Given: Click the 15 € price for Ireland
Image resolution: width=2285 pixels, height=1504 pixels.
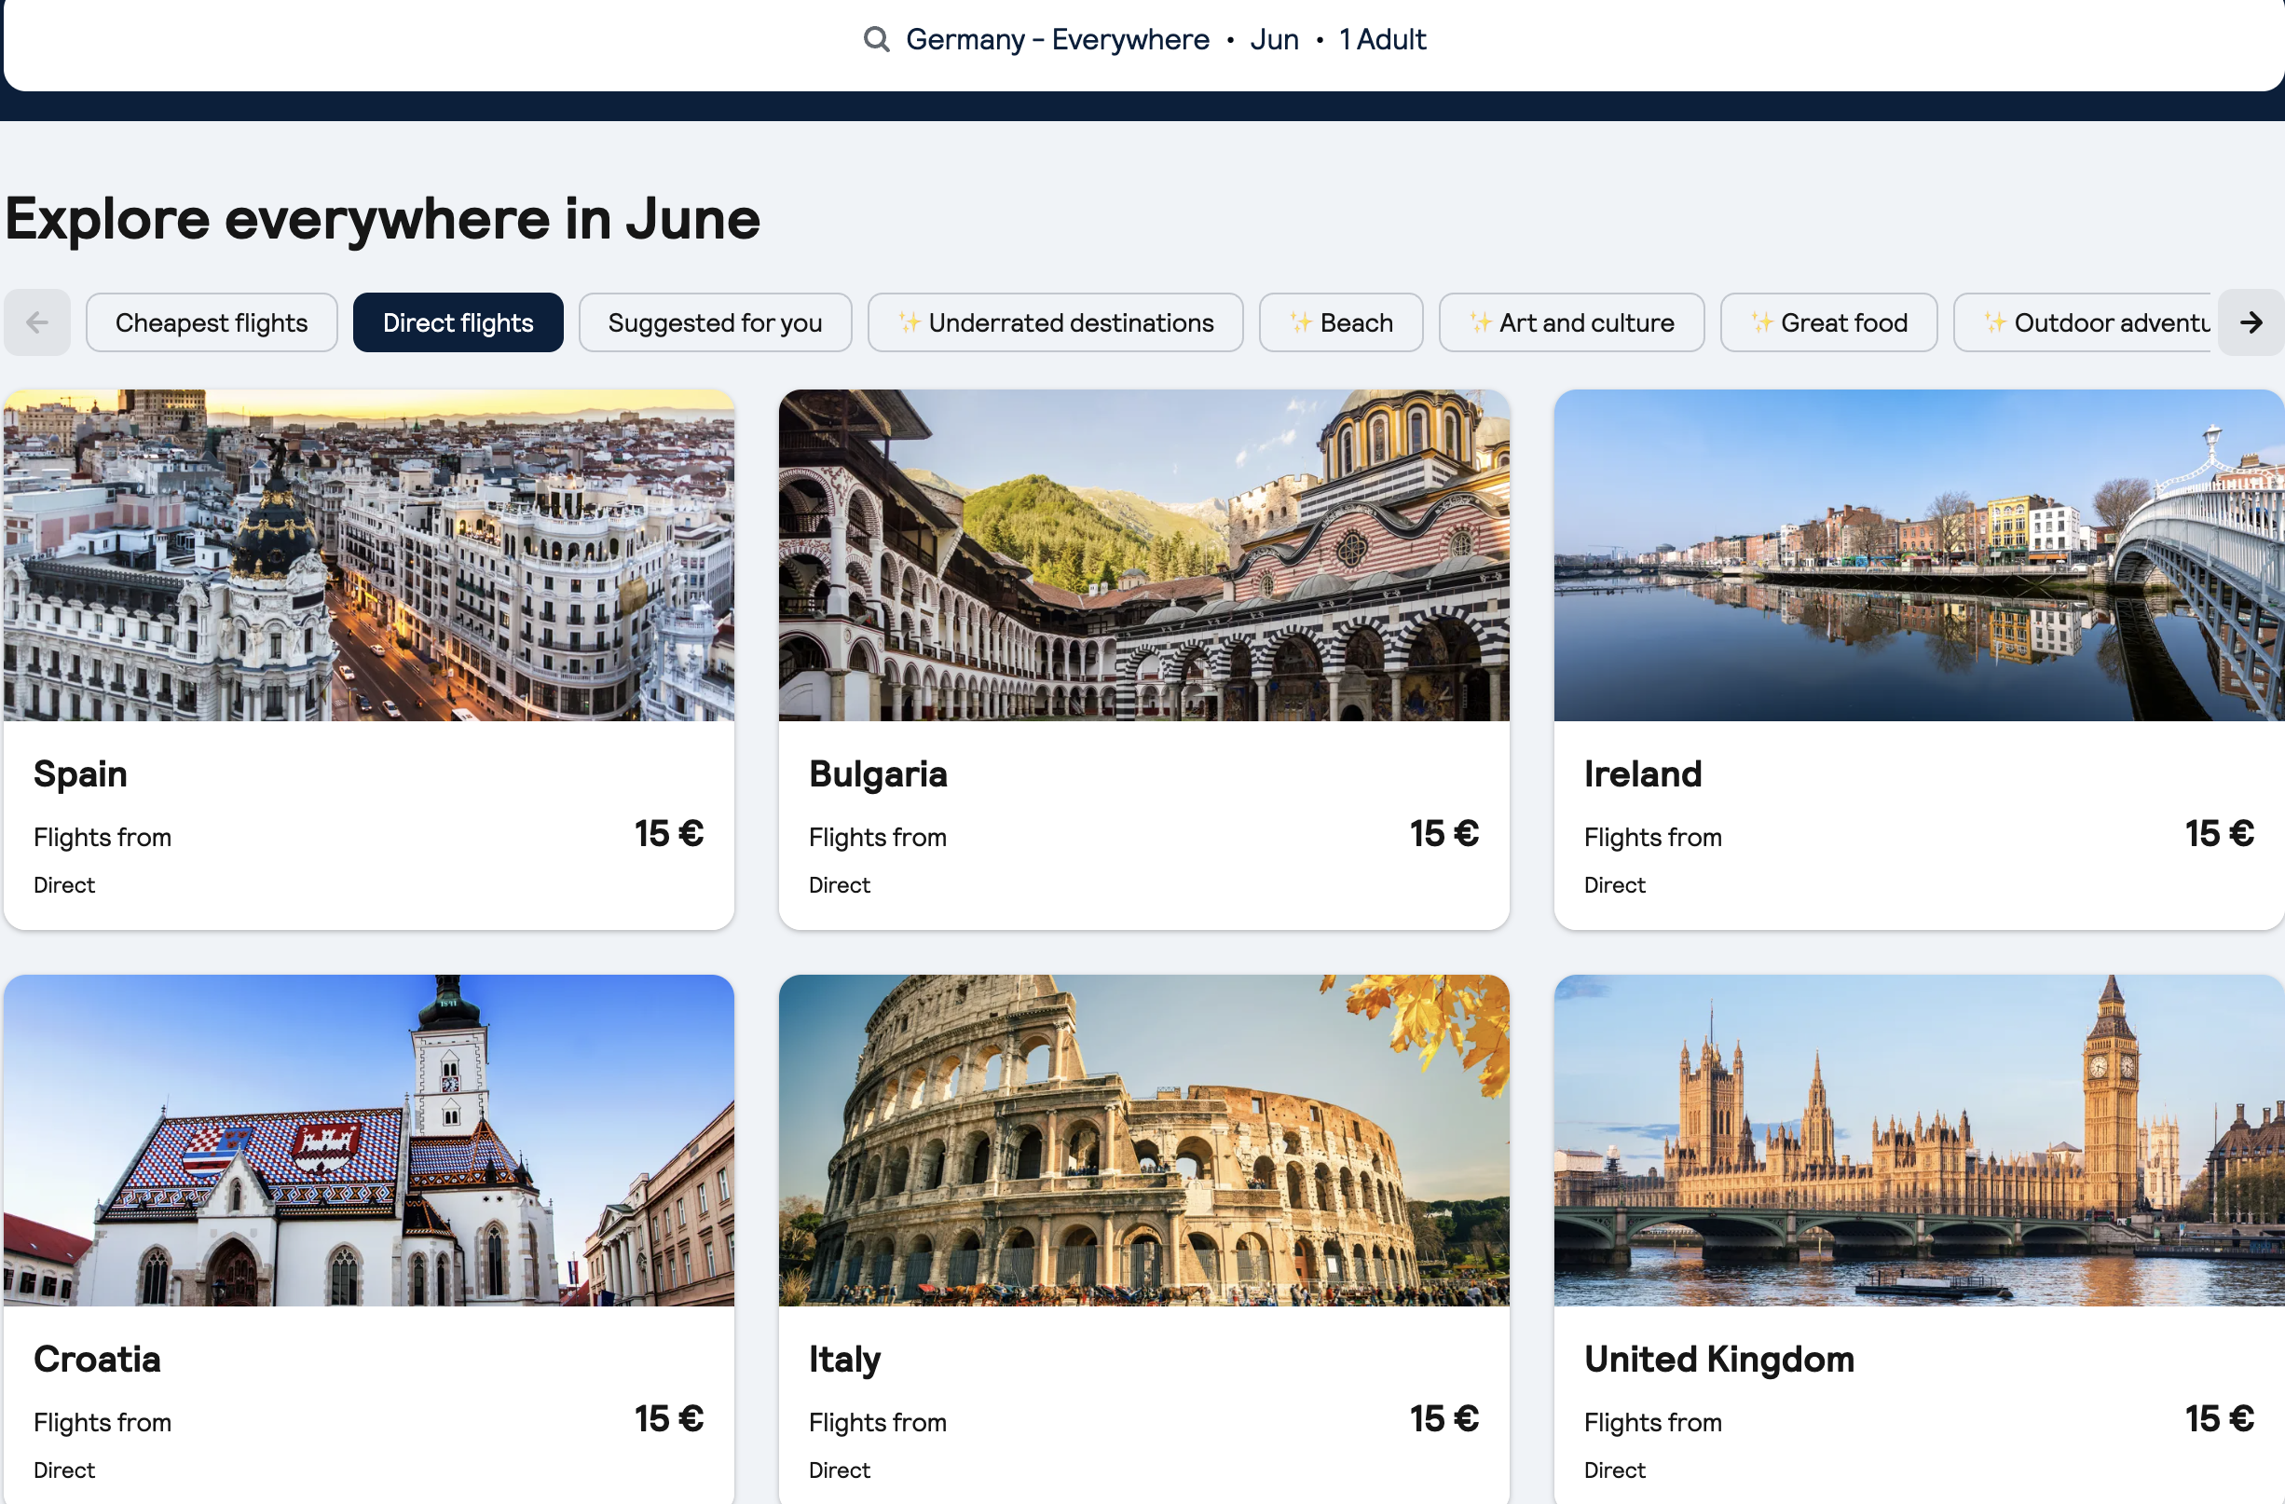Looking at the screenshot, I should point(2219,833).
